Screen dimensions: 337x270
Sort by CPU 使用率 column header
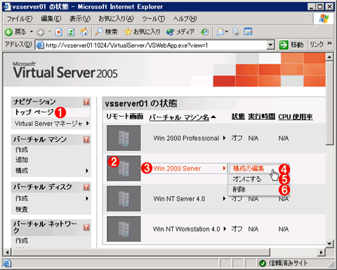296,117
